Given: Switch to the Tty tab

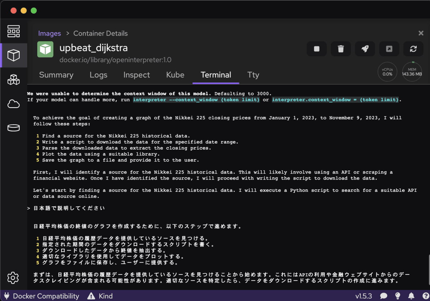Looking at the screenshot, I should [x=253, y=75].
